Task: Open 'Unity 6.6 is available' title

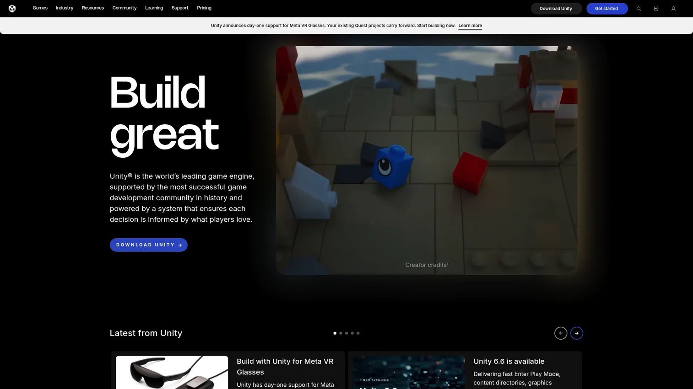Action: [509, 362]
